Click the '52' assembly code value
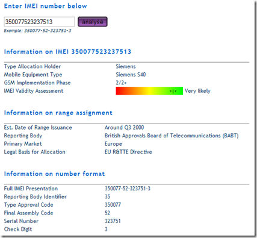This screenshot has width=257, height=238. 107,213
